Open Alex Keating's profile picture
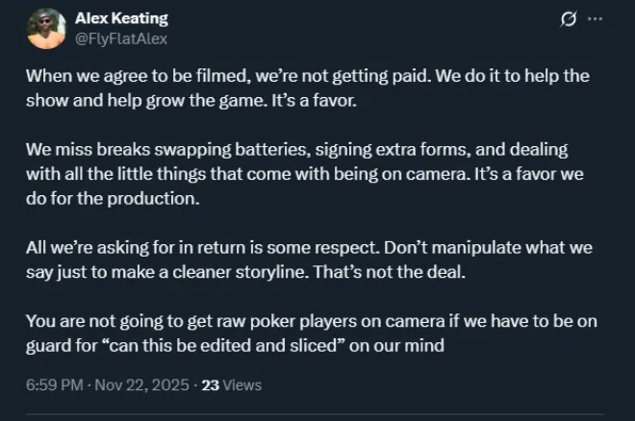635x421 pixels. point(44,28)
